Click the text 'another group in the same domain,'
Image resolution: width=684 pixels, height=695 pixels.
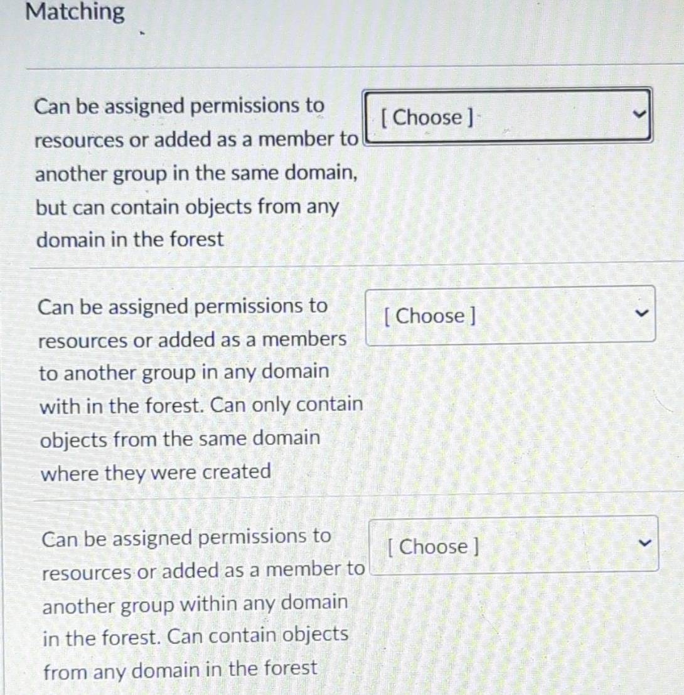coord(196,172)
